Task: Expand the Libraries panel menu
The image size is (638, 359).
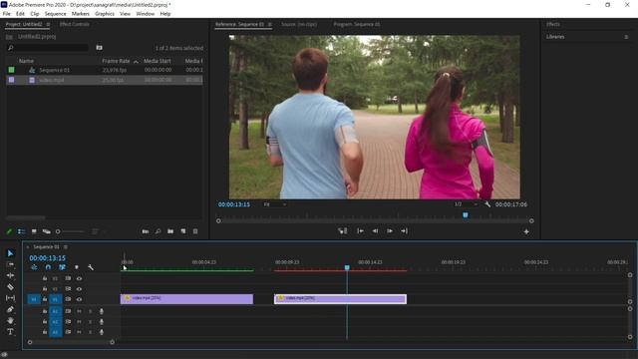Action: click(x=626, y=37)
